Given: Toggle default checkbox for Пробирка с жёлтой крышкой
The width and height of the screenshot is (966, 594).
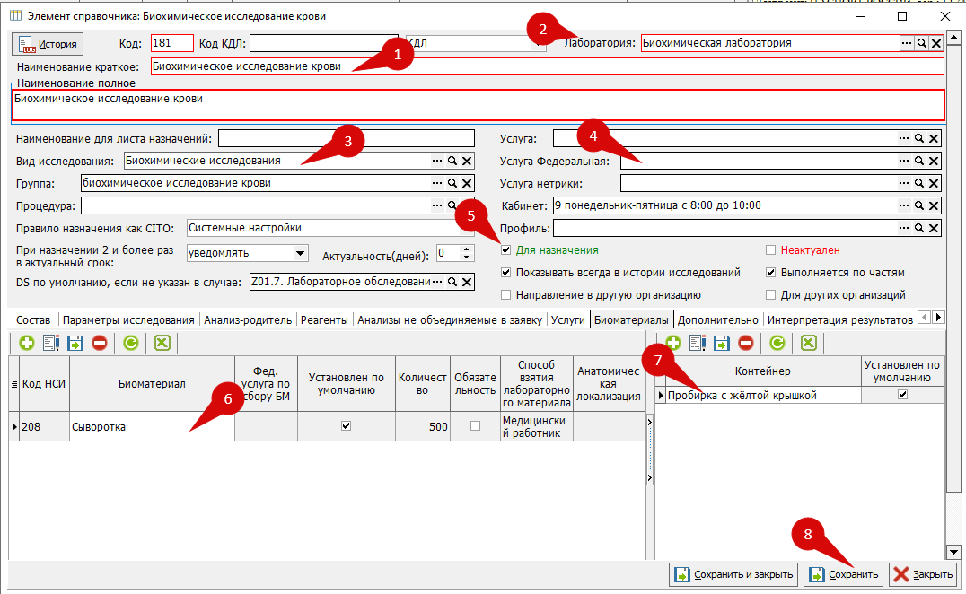Looking at the screenshot, I should click(x=902, y=395).
